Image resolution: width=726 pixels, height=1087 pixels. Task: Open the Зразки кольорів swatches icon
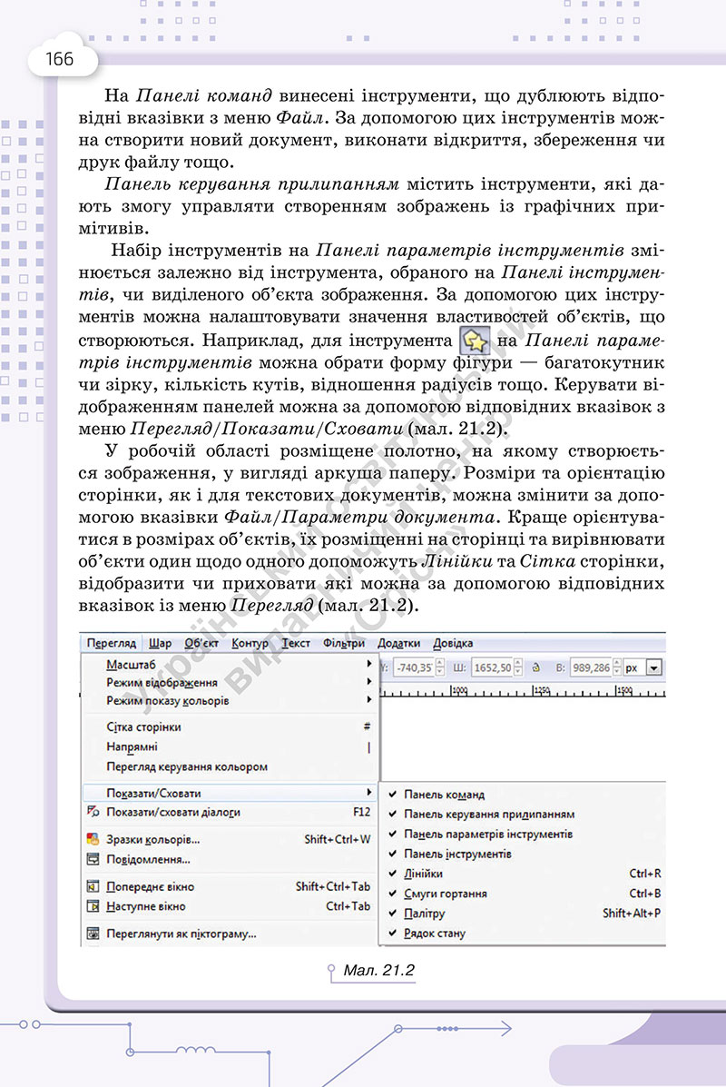click(x=93, y=839)
